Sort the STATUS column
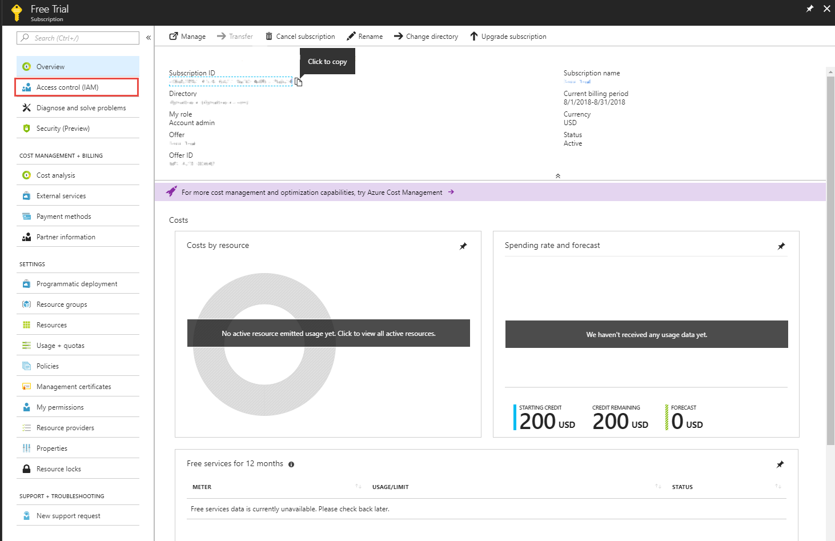Screen dimensions: 835x541 click(x=778, y=487)
